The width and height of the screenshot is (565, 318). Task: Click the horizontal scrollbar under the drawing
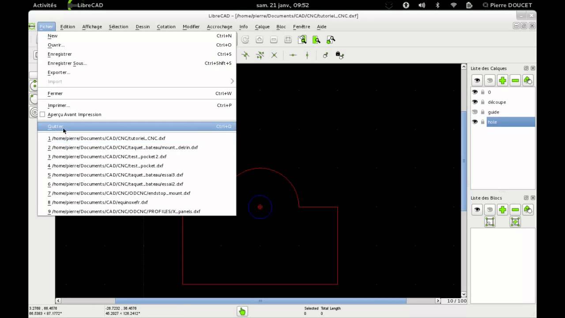[x=260, y=301]
